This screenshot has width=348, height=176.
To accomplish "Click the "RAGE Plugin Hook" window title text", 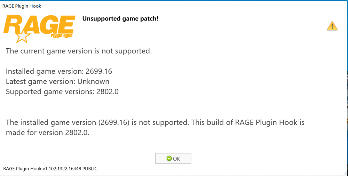I will click(x=22, y=6).
